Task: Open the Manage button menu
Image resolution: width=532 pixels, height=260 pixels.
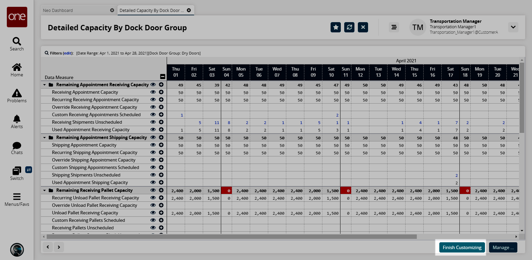Action: pyautogui.click(x=503, y=247)
